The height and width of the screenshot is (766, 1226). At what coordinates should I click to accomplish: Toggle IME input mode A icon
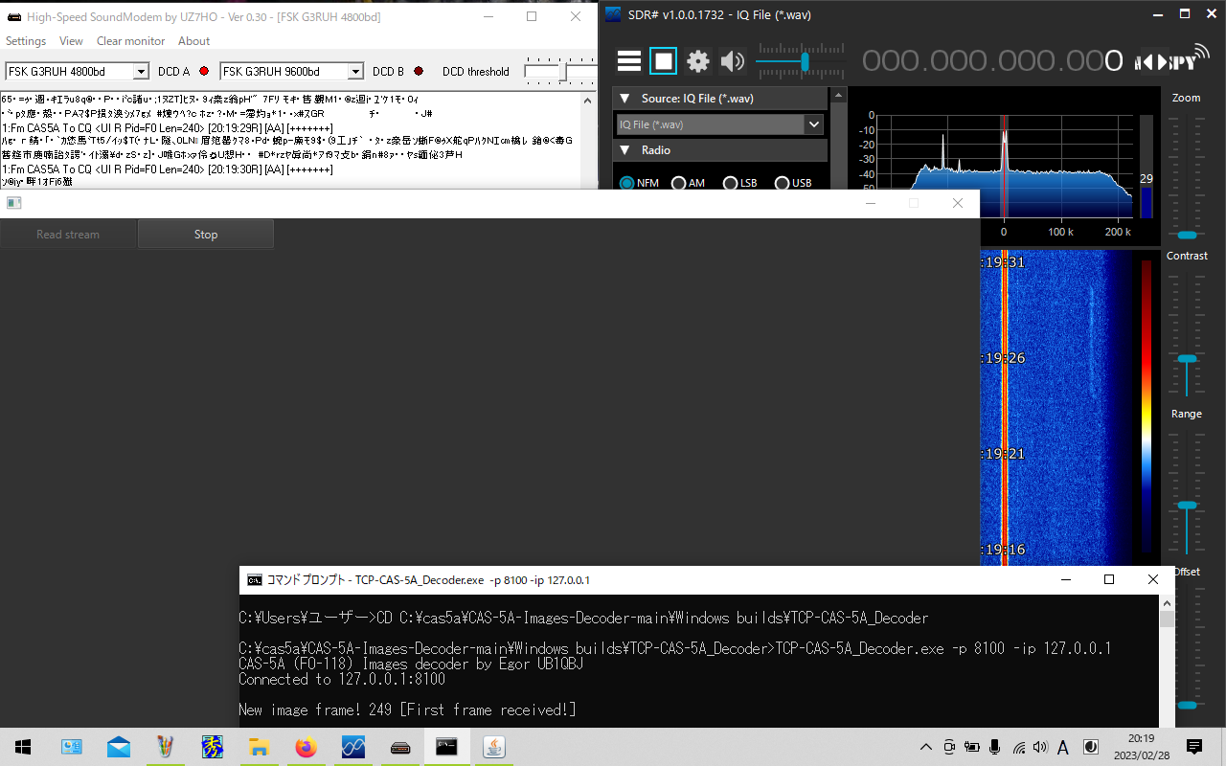coord(1063,747)
